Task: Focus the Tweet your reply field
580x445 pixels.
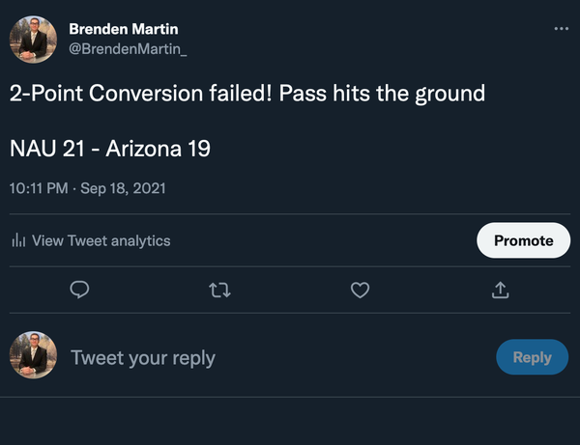Action: coord(271,357)
